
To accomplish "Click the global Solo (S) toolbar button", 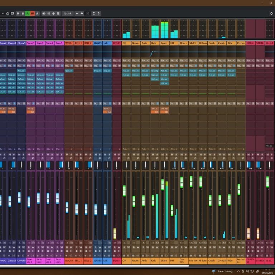I will (23, 13).
